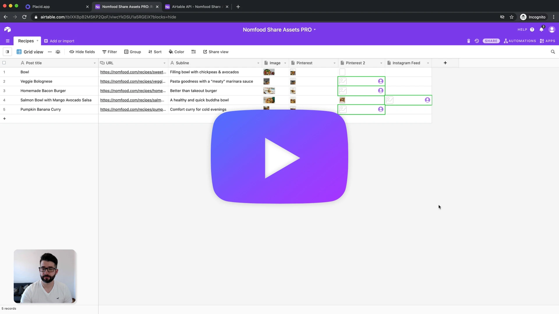Screen dimensions: 559x314
Task: Open the row height icon
Action: point(193,52)
